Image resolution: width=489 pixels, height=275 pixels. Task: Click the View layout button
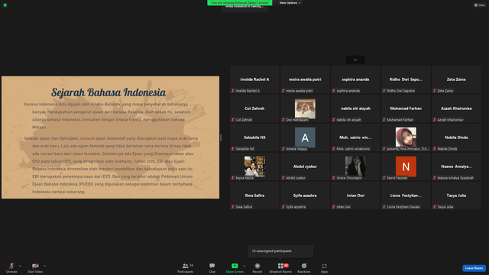point(480,5)
